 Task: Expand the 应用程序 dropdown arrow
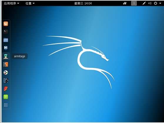click(x=18, y=3)
